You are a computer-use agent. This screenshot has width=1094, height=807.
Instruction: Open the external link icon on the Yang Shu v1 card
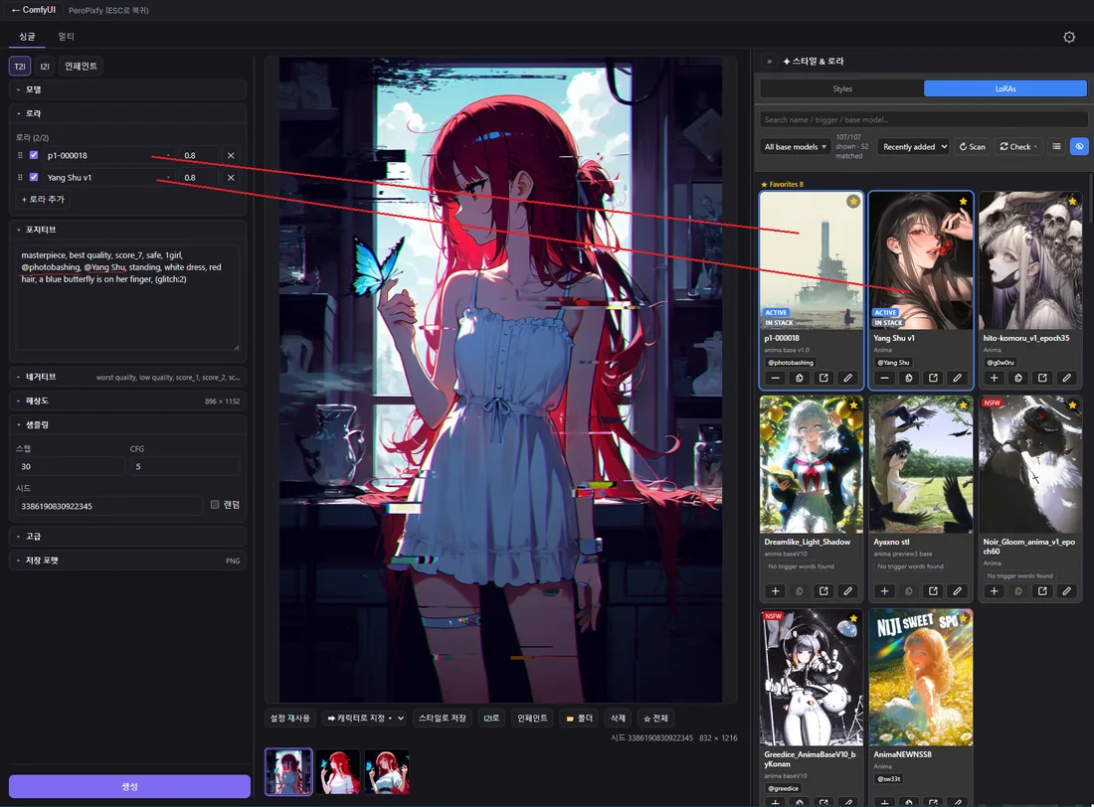933,378
